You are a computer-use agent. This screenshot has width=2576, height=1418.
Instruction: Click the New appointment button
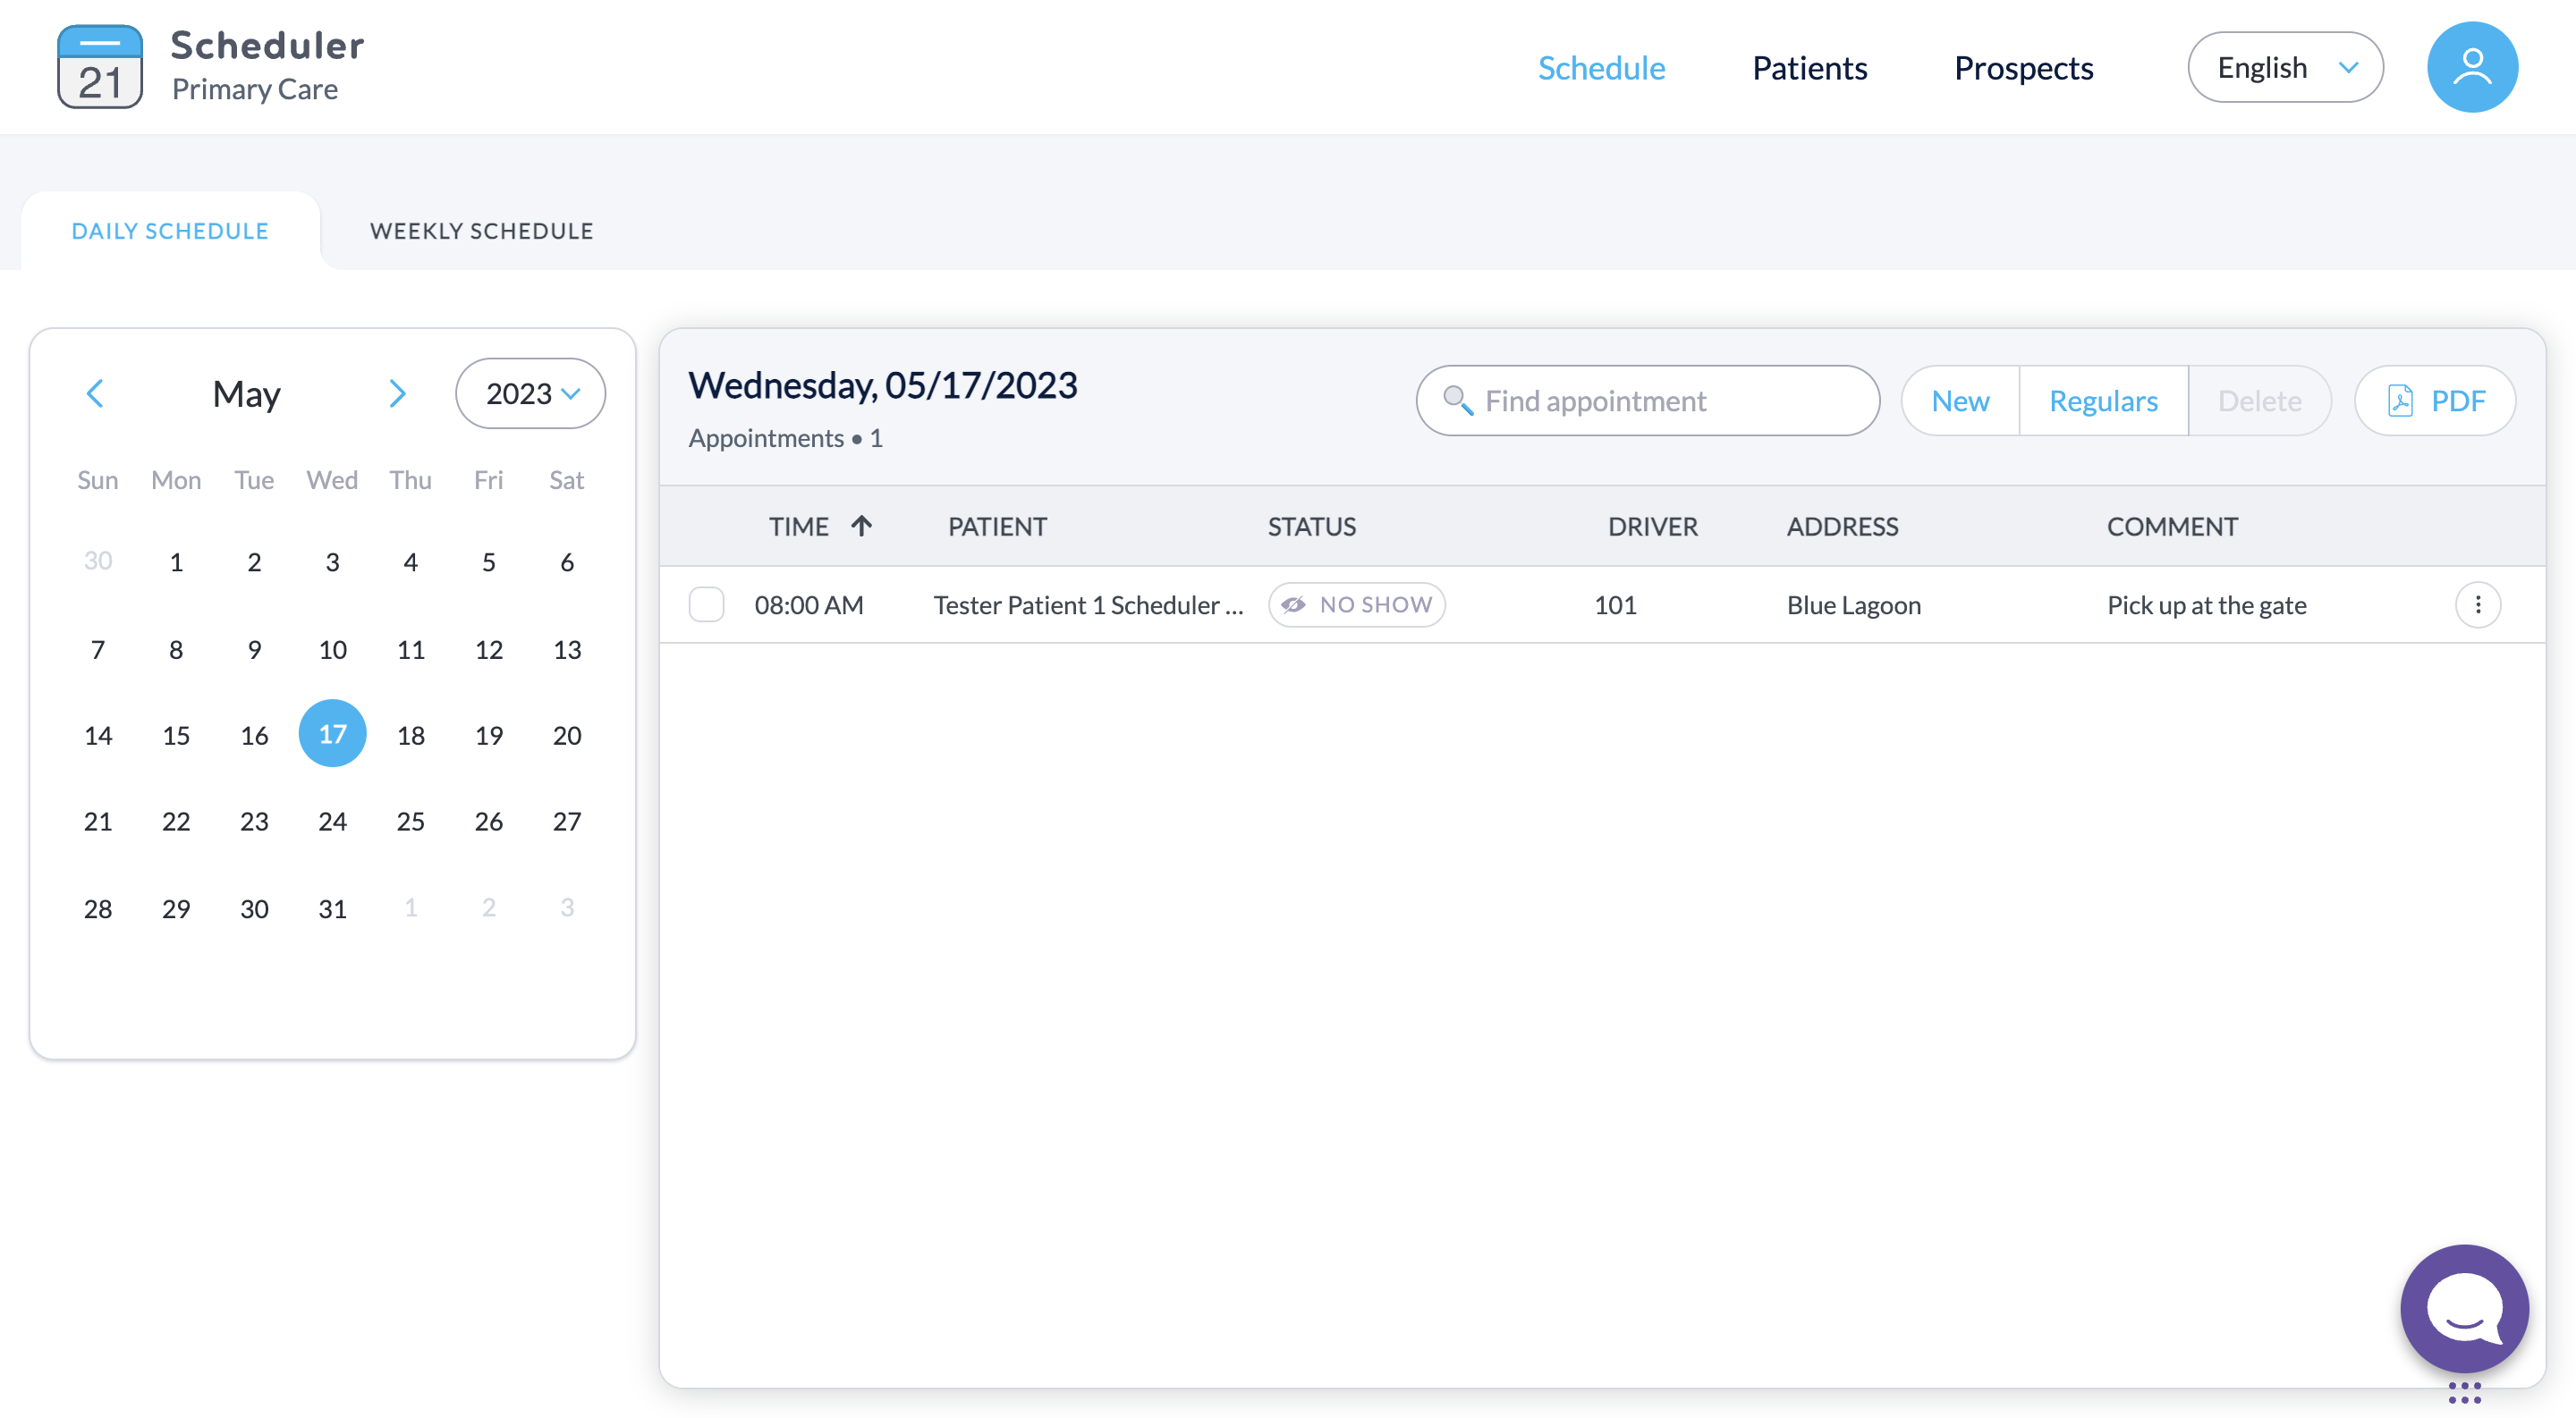(1959, 401)
